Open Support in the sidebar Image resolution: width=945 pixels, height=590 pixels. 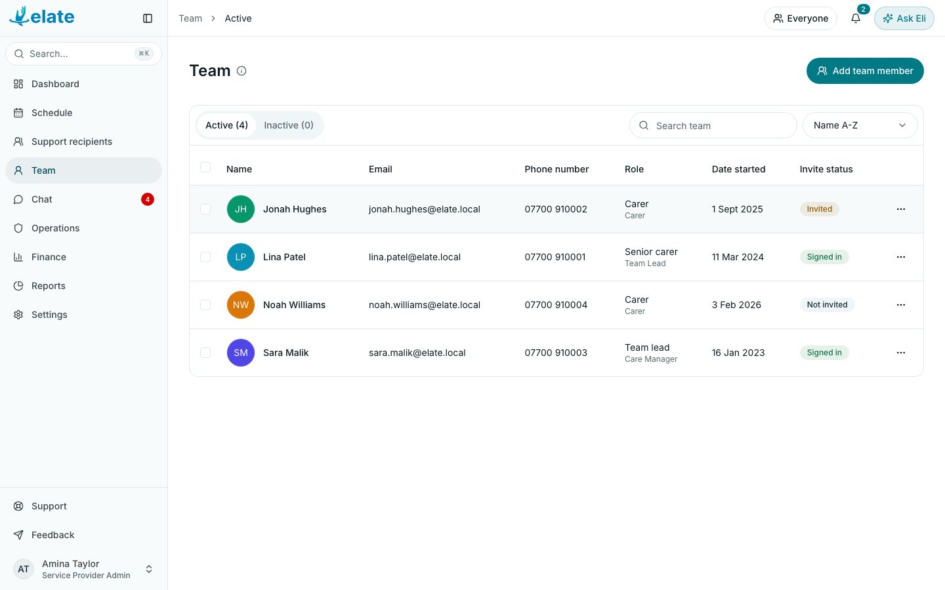coord(83,506)
